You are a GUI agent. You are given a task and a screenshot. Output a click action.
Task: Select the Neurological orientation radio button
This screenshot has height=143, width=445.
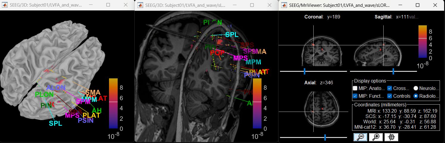point(416,88)
